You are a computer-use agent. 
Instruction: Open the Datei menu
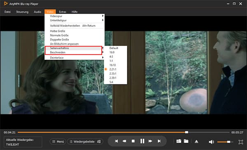(7, 12)
